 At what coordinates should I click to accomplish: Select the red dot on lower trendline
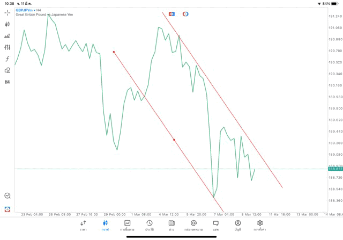pos(174,140)
